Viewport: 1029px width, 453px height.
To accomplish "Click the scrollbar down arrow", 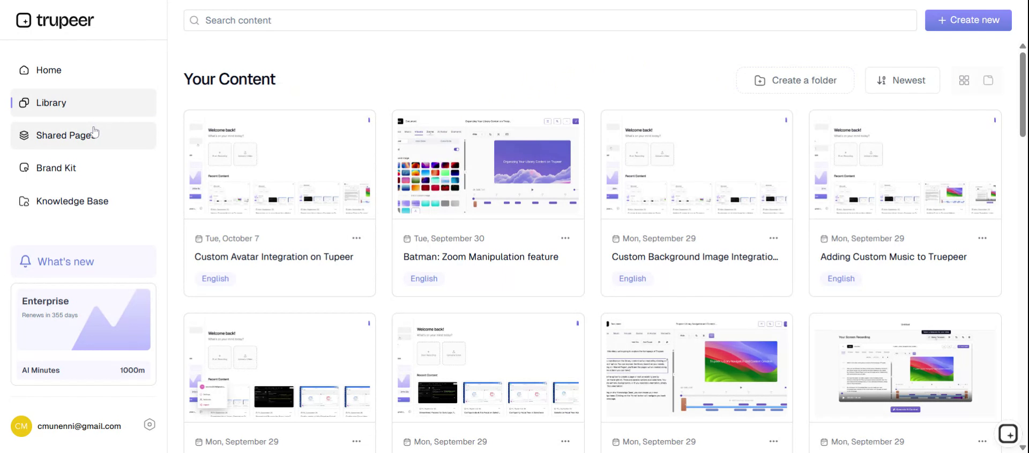I will [x=1023, y=448].
